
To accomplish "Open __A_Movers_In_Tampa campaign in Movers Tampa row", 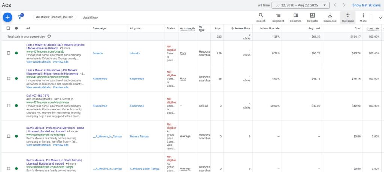I will click(x=107, y=137).
